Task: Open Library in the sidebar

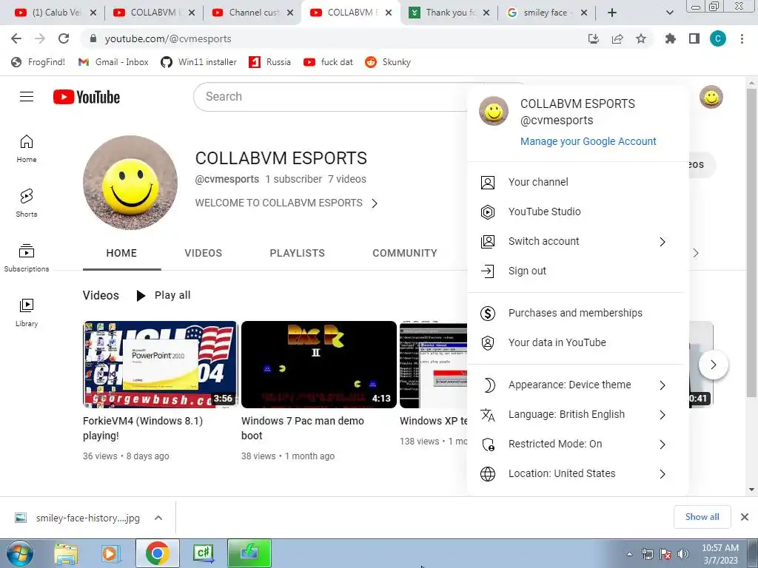Action: click(x=27, y=313)
